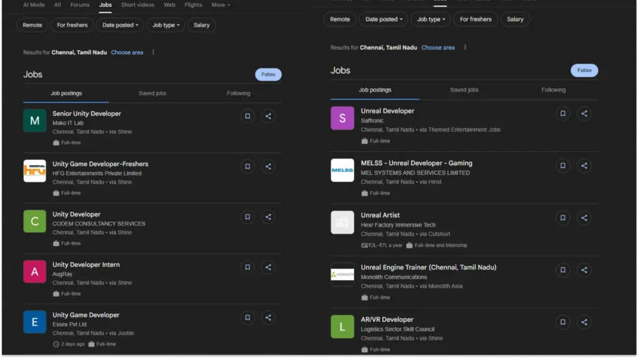Viewport: 638px width, 358px height.
Task: Bookmark the AR/VR Developer job
Action: [563, 323]
